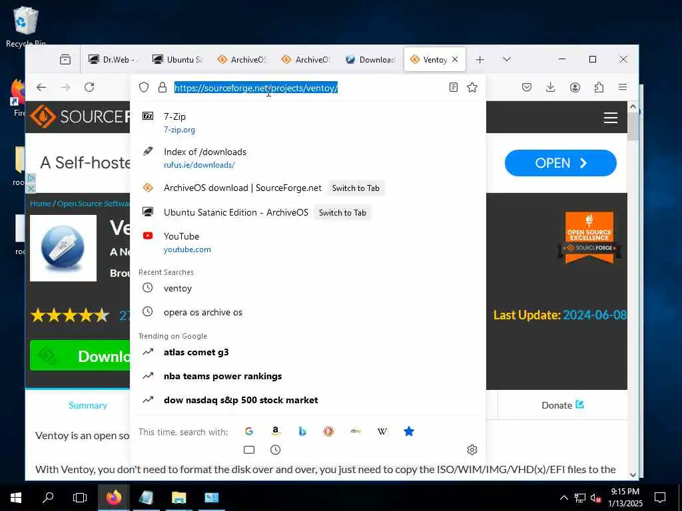Select trending 'dow nasdaq s&p 500 stock market'
The width and height of the screenshot is (682, 511).
pyautogui.click(x=308, y=400)
